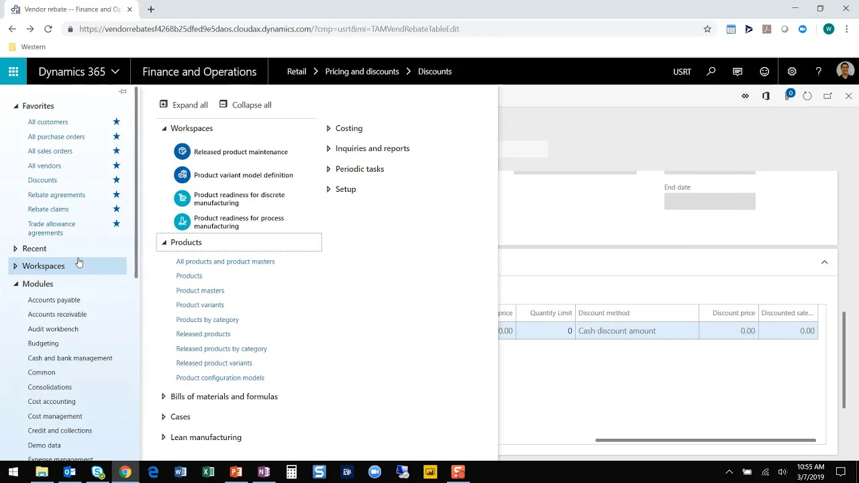Viewport: 859px width, 483px height.
Task: Click Collapse all in the module menu
Action: 245,105
